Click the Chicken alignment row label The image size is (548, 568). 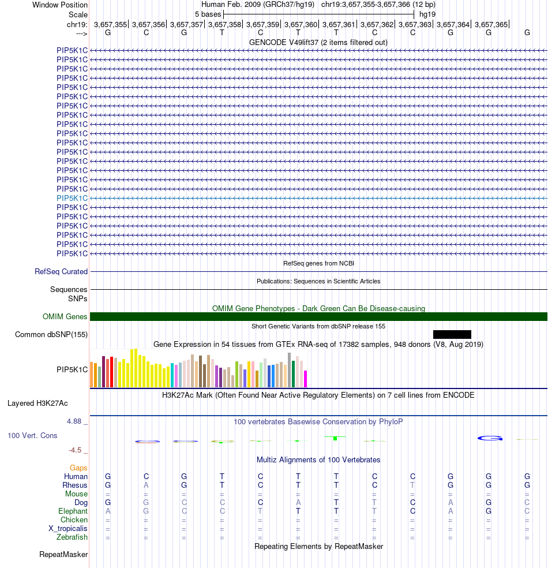[74, 520]
